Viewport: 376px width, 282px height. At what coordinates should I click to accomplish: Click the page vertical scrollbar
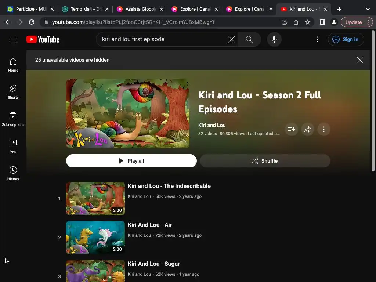[x=373, y=101]
